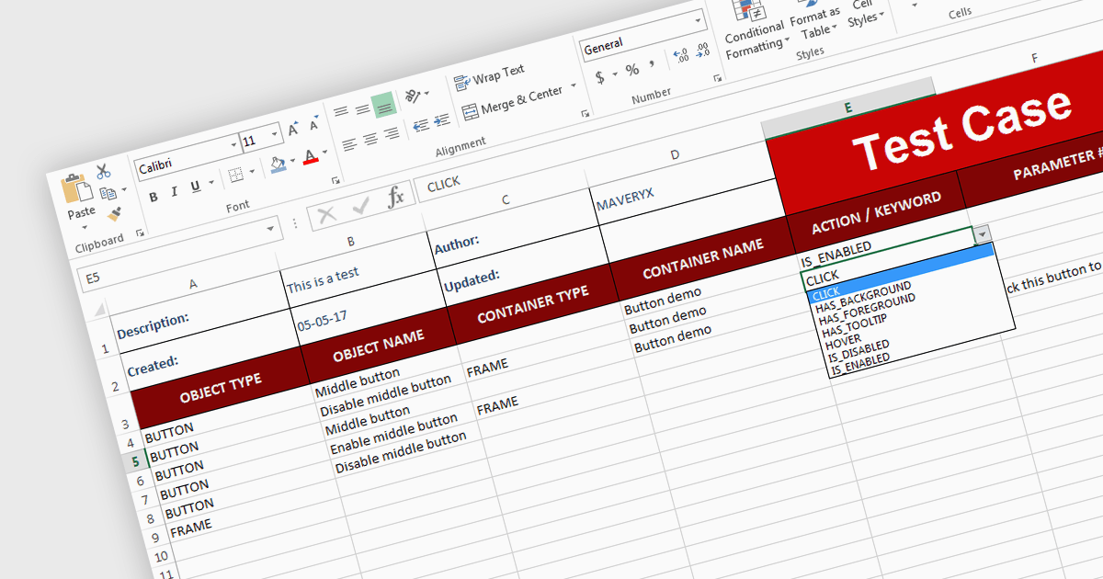Toggle Underline formatting
Screen dimensions: 1103x579
(195, 187)
